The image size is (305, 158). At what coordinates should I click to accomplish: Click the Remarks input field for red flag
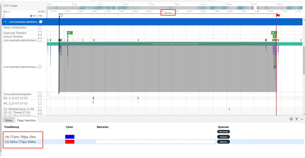pyautogui.click(x=156, y=141)
